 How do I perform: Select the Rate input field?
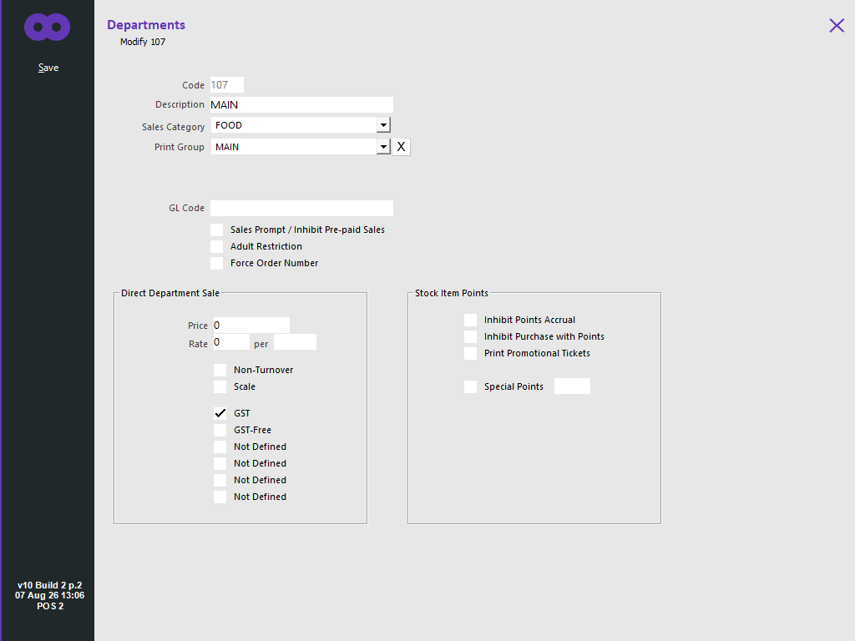pos(231,342)
